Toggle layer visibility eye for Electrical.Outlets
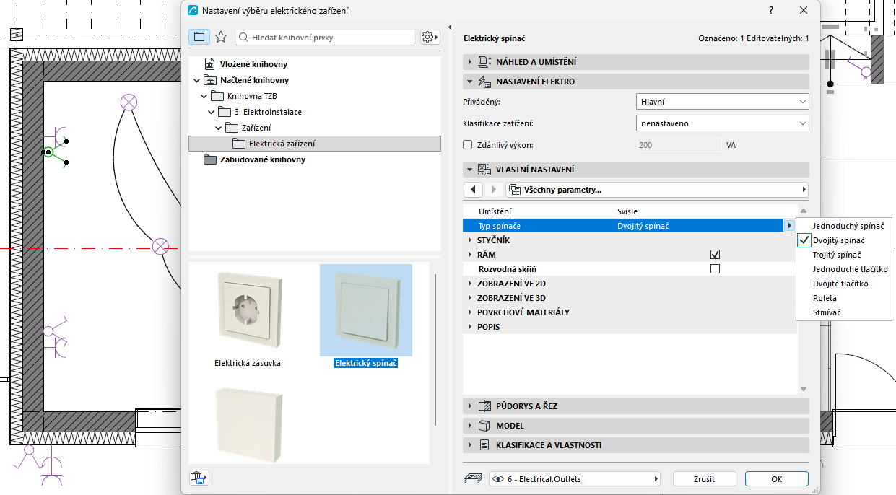 pyautogui.click(x=497, y=478)
